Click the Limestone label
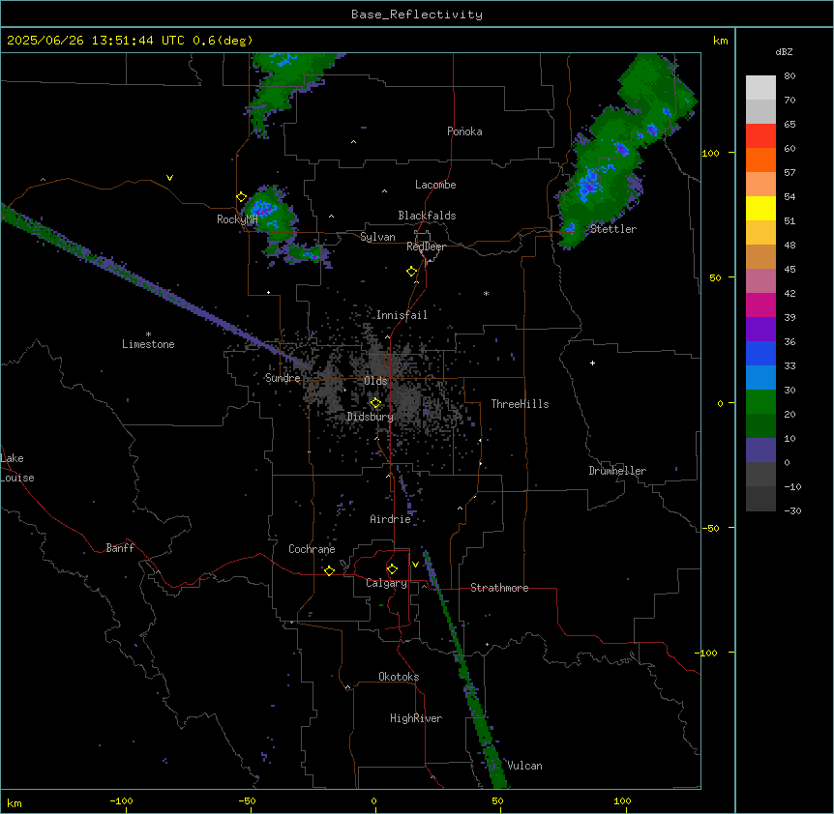 point(148,344)
